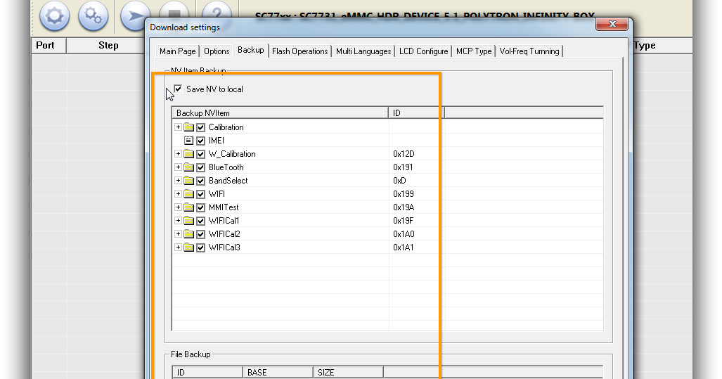Switch to the Main Page tab
The height and width of the screenshot is (379, 722).
[x=177, y=51]
